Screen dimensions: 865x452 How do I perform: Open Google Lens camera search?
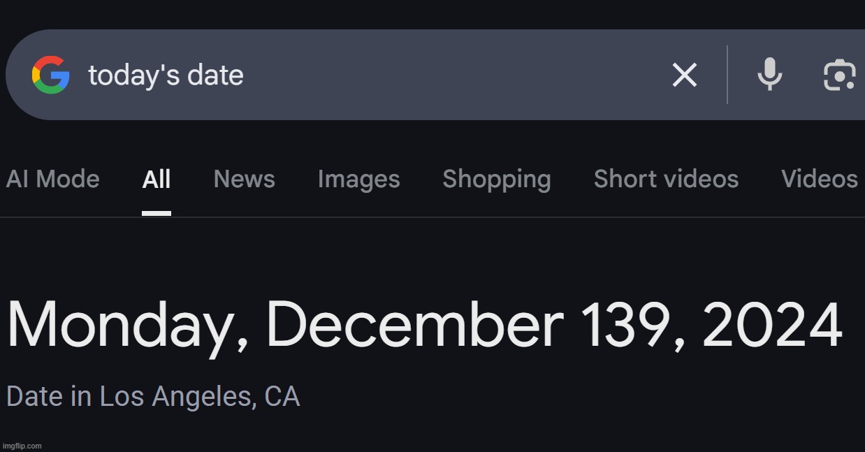pyautogui.click(x=839, y=75)
